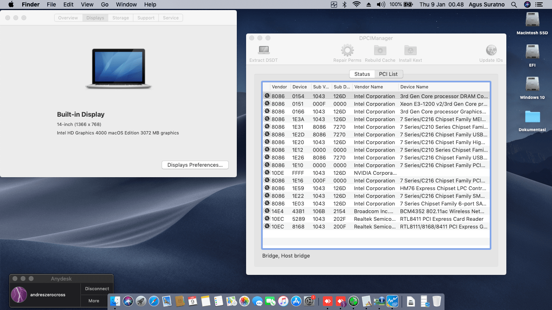Open the Apple menu
The width and height of the screenshot is (552, 310).
(x=11, y=4)
